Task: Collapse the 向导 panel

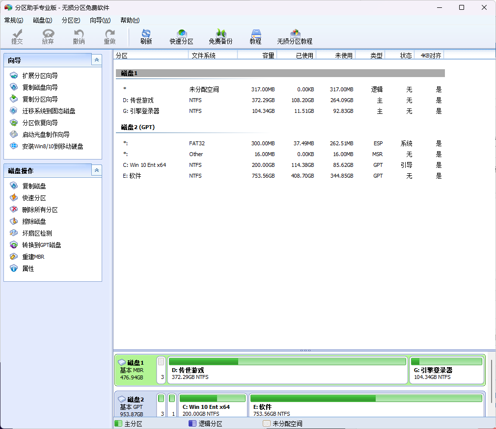Action: (x=97, y=60)
